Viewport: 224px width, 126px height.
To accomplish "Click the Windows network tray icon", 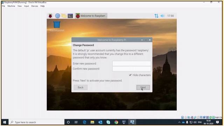I will tap(191, 122).
